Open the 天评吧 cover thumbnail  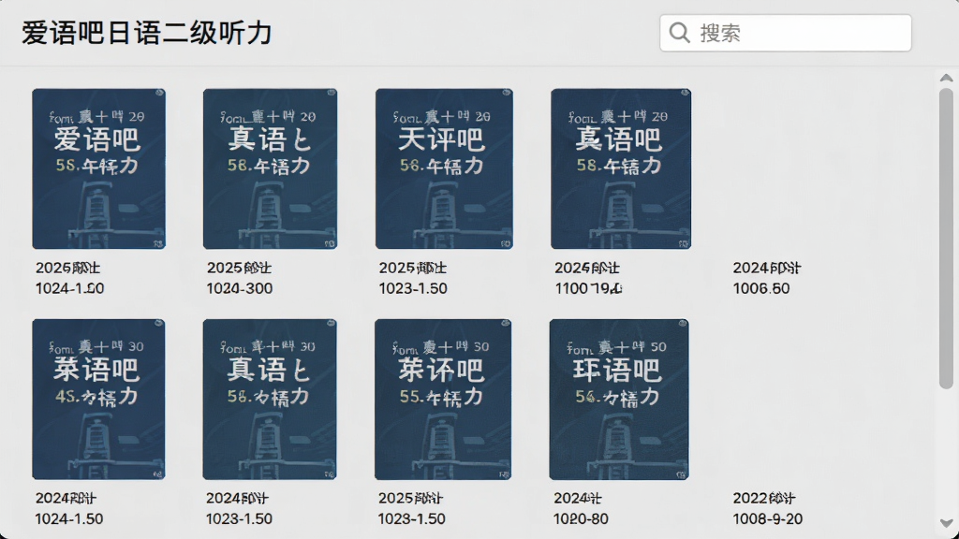click(x=444, y=168)
